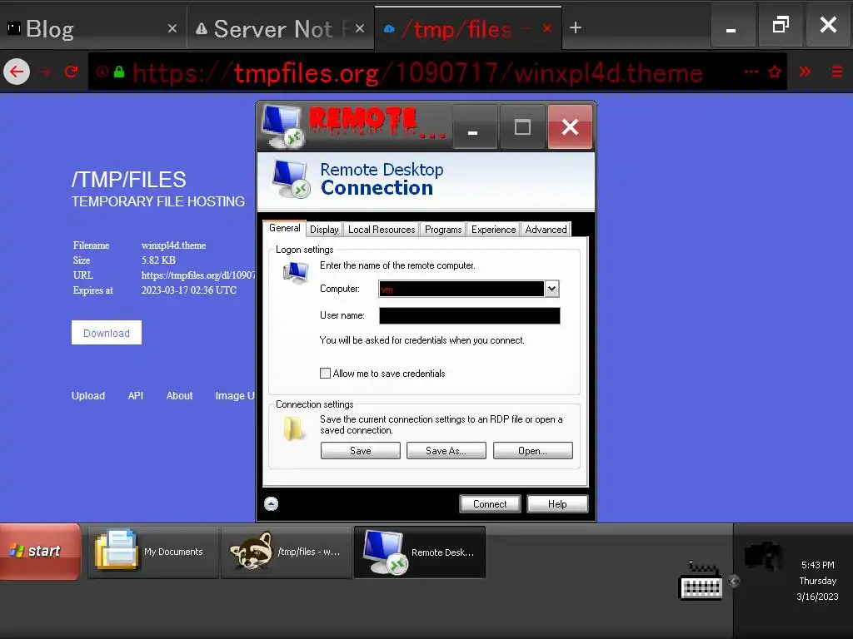The height and width of the screenshot is (639, 853).
Task: Select the /tmp/files browser tab
Action: coord(468,28)
